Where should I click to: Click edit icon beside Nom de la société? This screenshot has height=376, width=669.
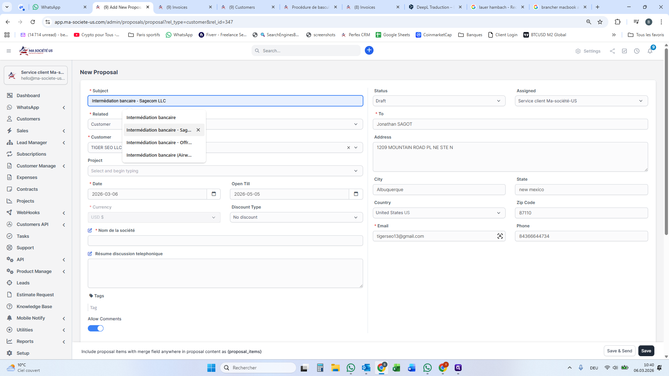(x=90, y=230)
